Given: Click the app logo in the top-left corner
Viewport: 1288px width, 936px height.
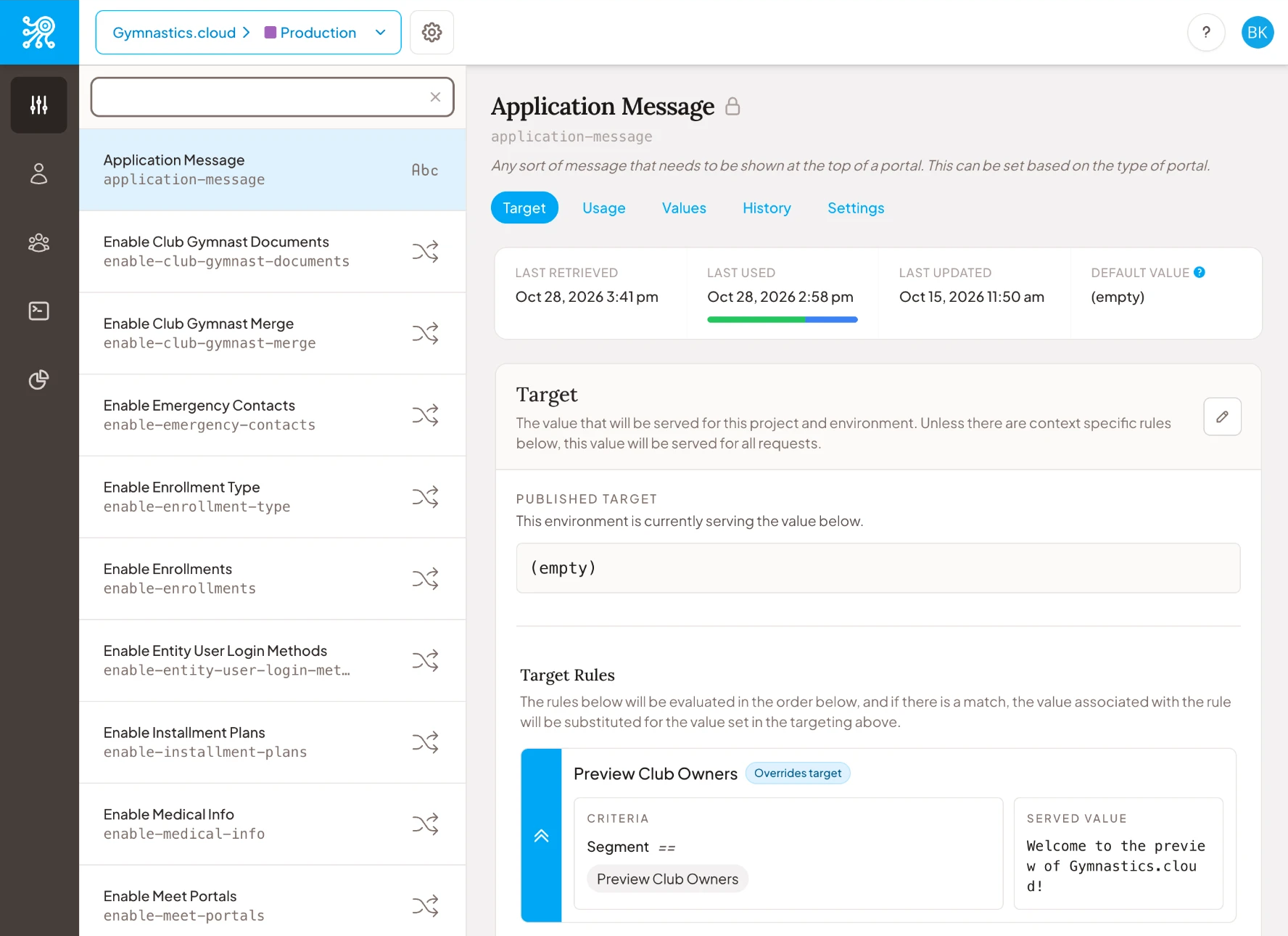Looking at the screenshot, I should point(39,32).
